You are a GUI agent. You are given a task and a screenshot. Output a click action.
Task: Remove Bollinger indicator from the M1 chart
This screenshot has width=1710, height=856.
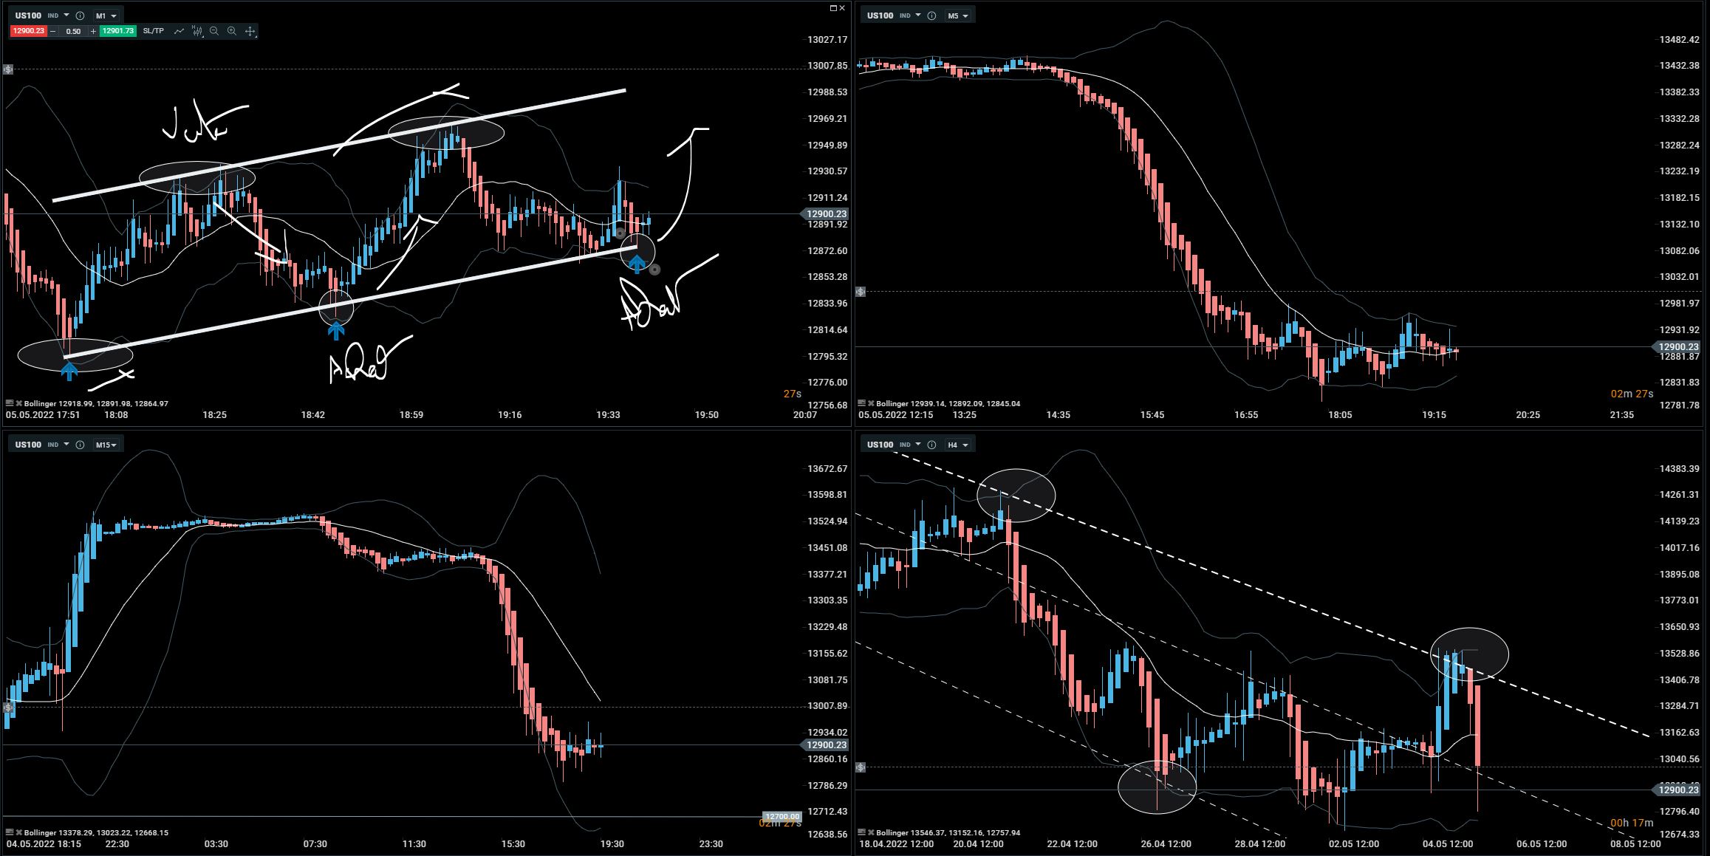pos(18,403)
